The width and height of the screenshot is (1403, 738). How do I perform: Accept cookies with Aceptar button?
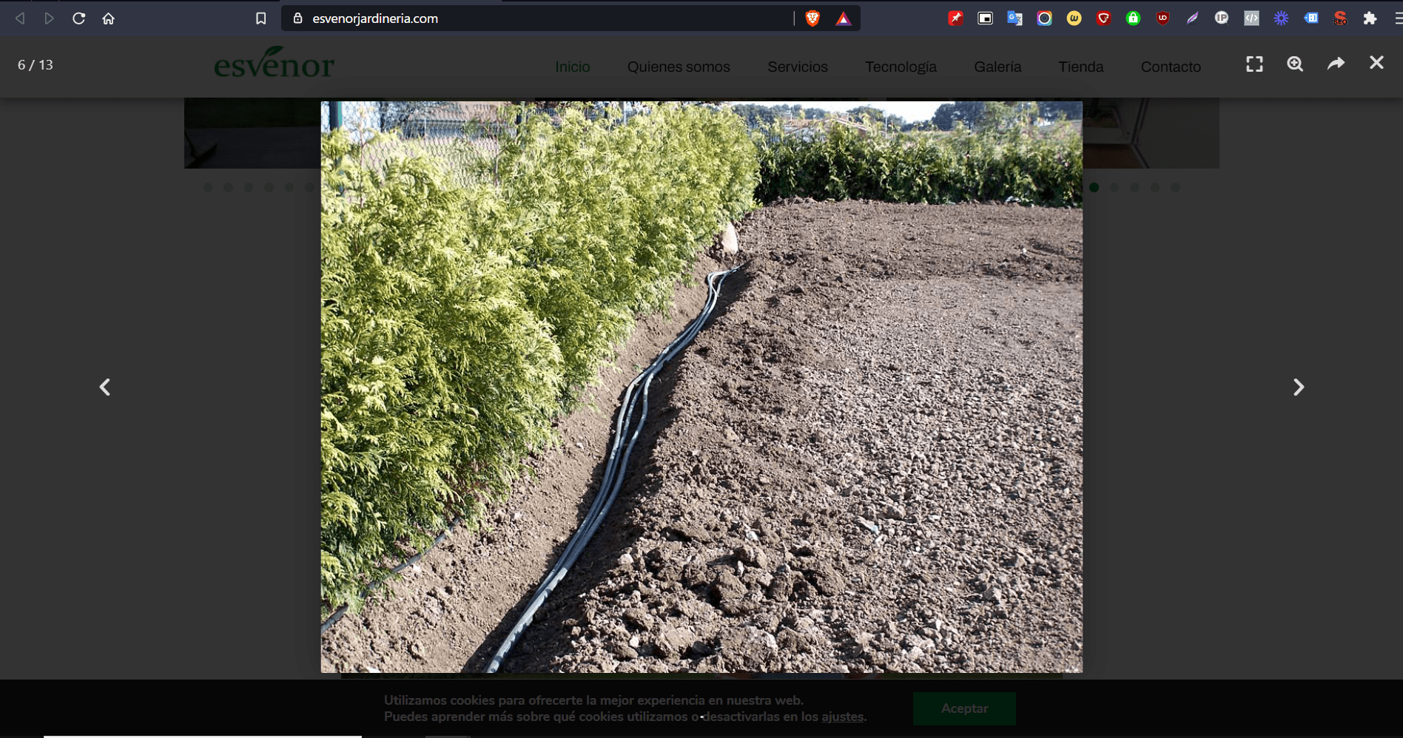[x=964, y=708]
